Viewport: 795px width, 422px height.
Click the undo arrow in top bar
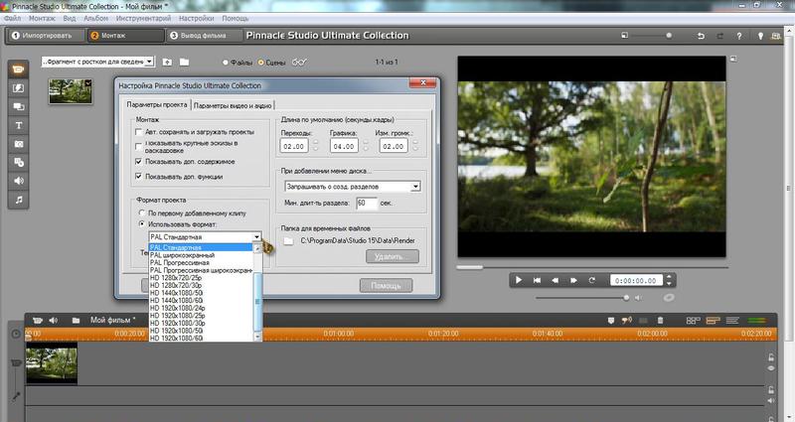(701, 36)
